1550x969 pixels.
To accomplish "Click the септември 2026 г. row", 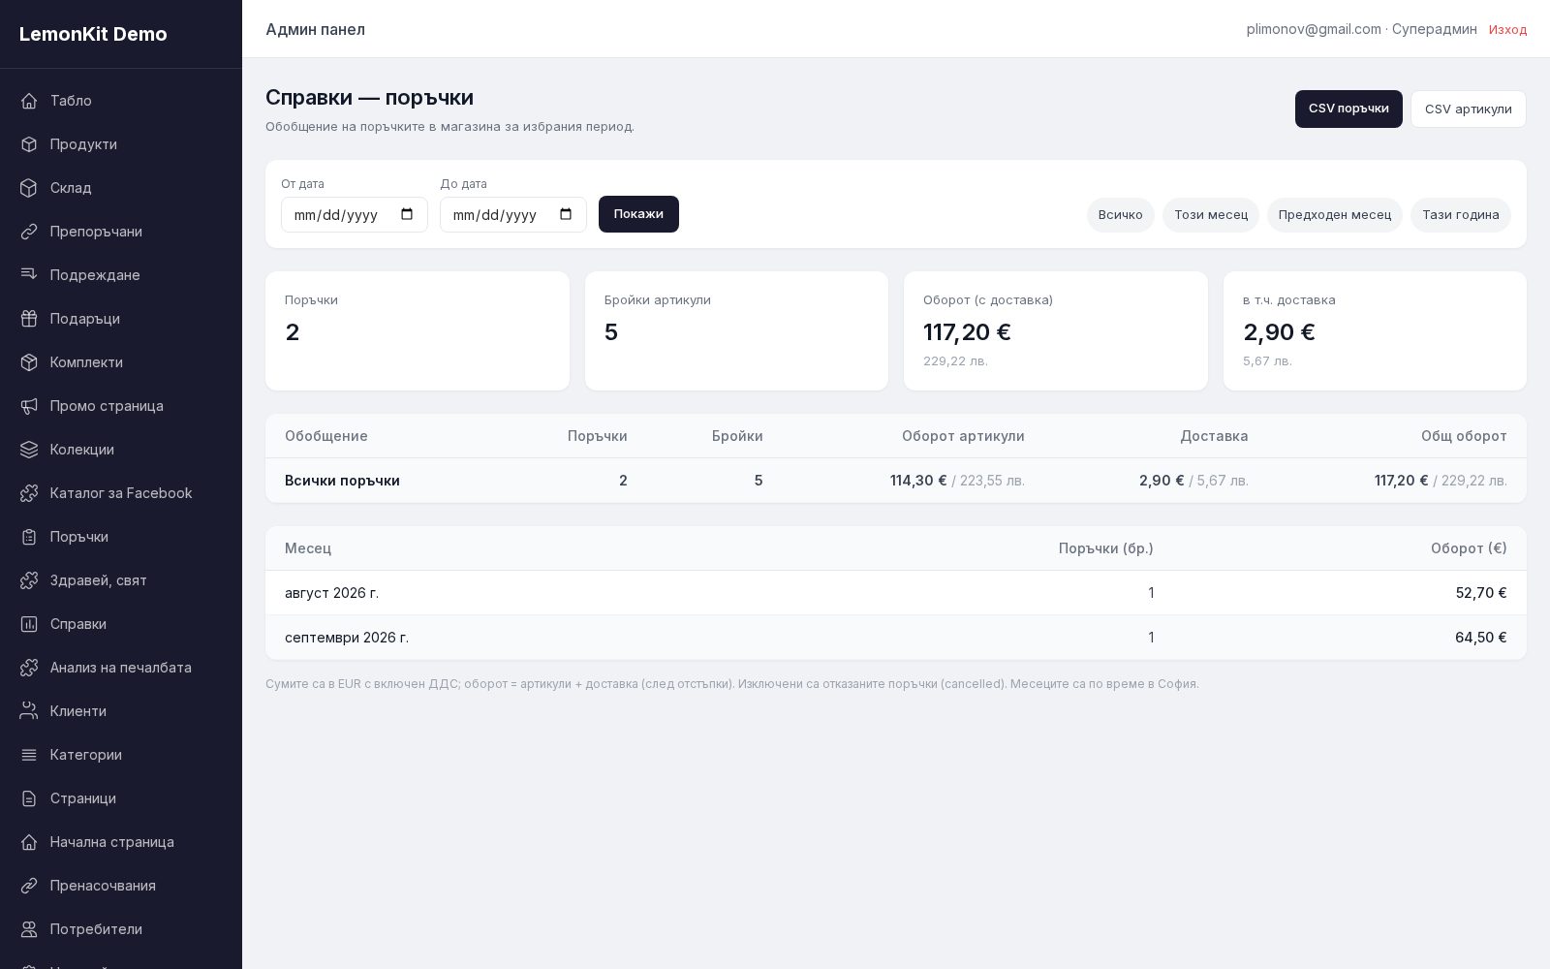I will point(896,638).
